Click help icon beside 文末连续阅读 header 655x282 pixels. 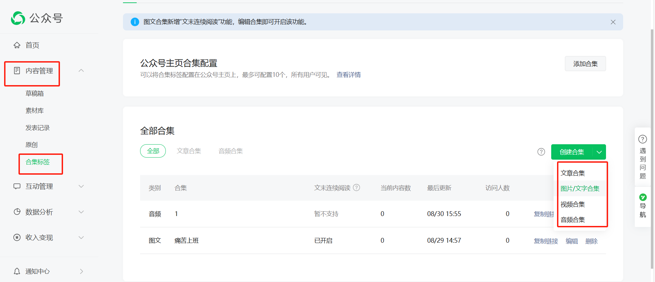click(356, 187)
